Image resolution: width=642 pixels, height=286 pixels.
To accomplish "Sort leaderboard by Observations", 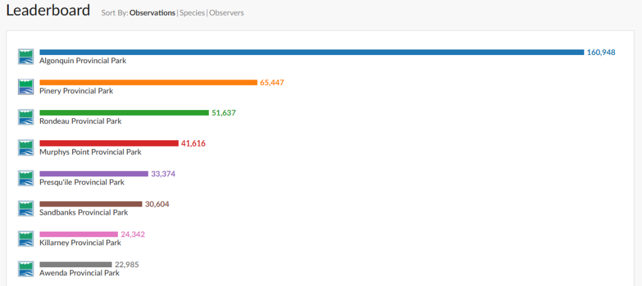I will (152, 13).
